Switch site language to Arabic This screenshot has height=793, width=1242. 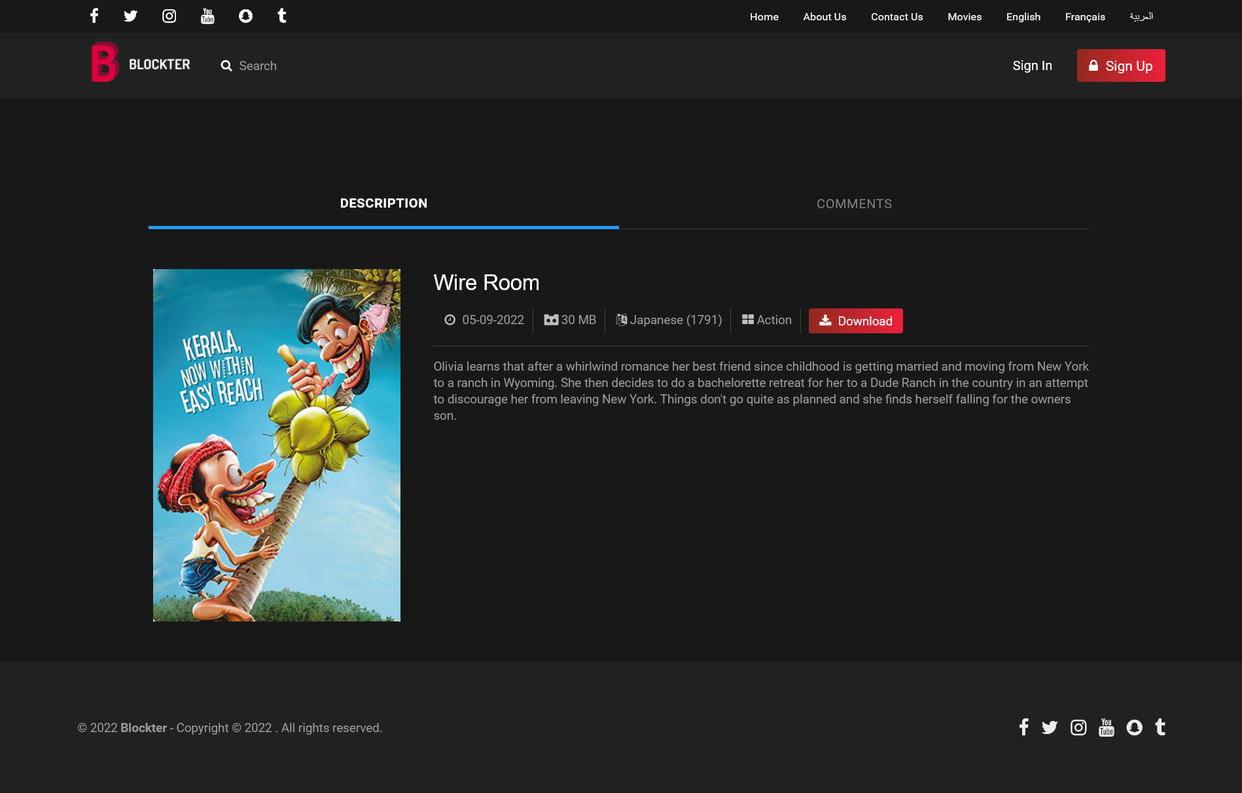1141,16
